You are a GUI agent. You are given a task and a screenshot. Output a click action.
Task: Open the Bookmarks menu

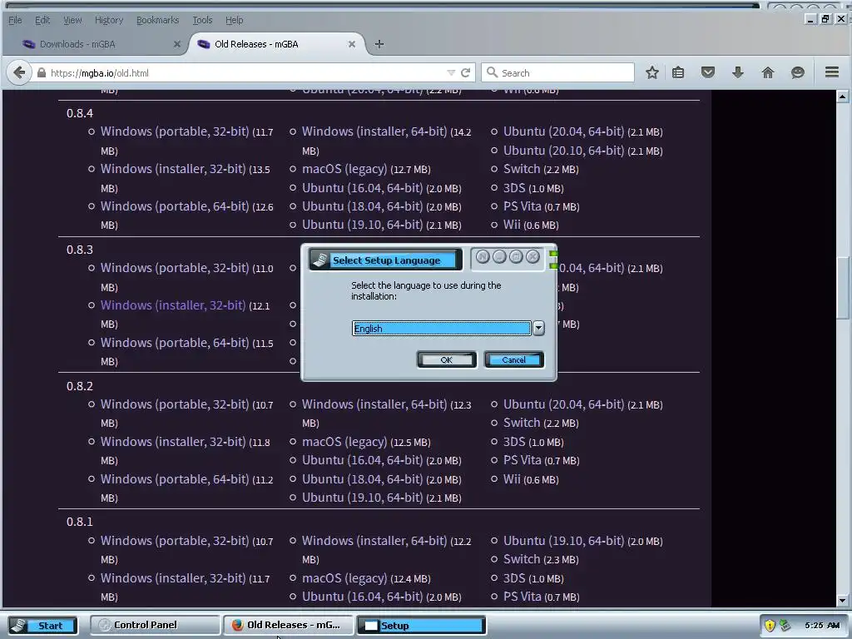157,20
